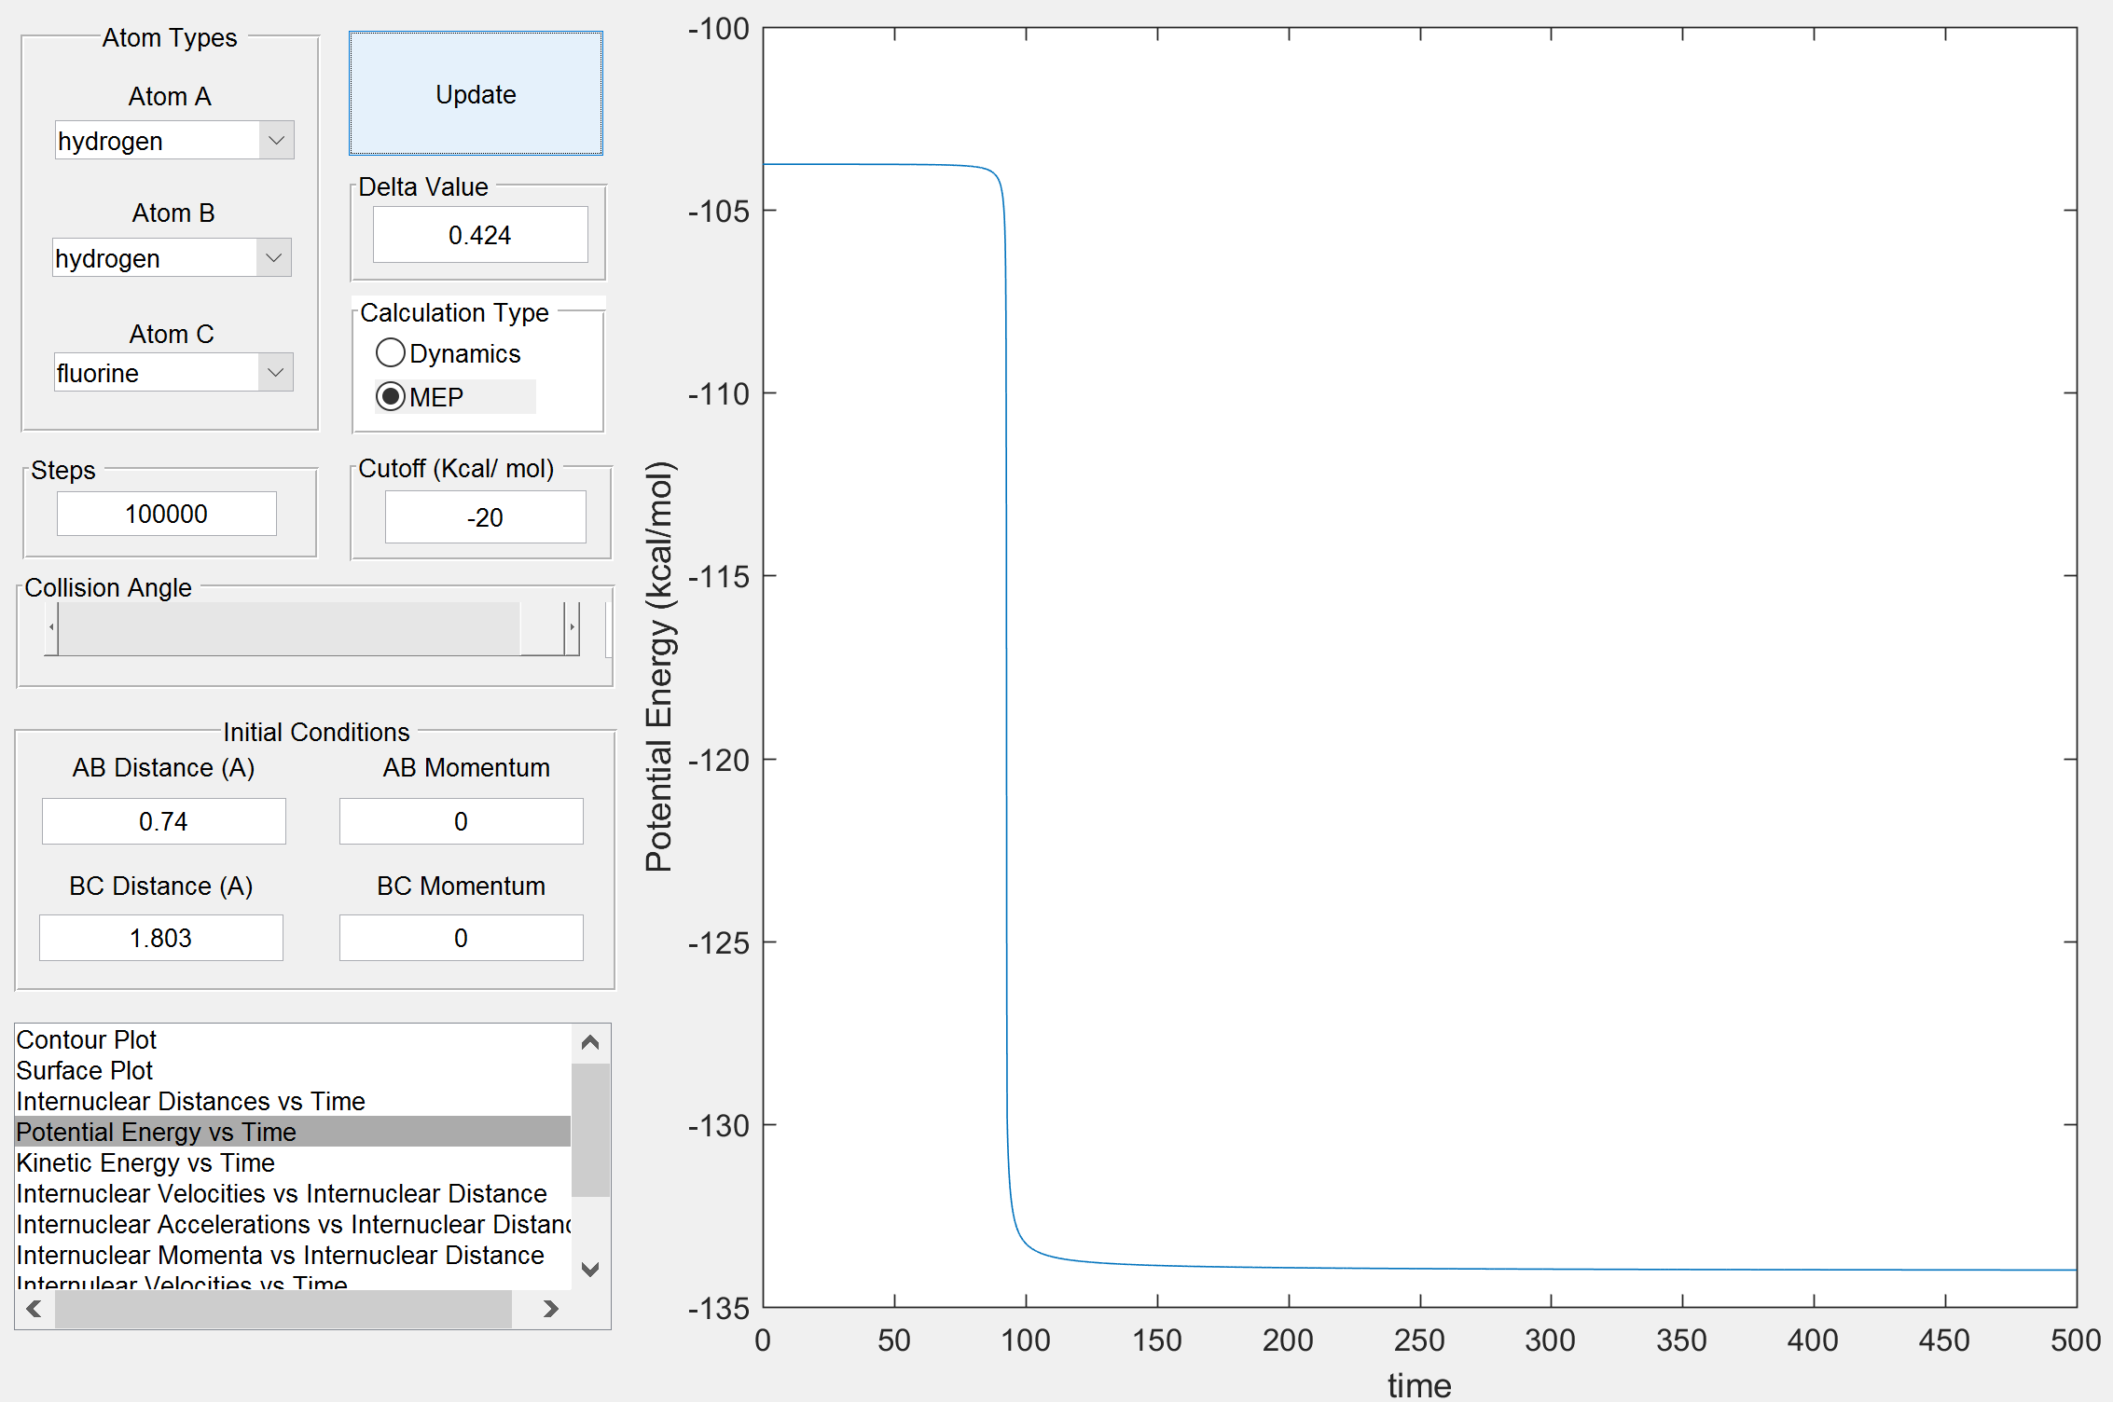Viewport: 2113px width, 1402px height.
Task: Click Collision Angle slider right arrow
Action: (x=572, y=628)
